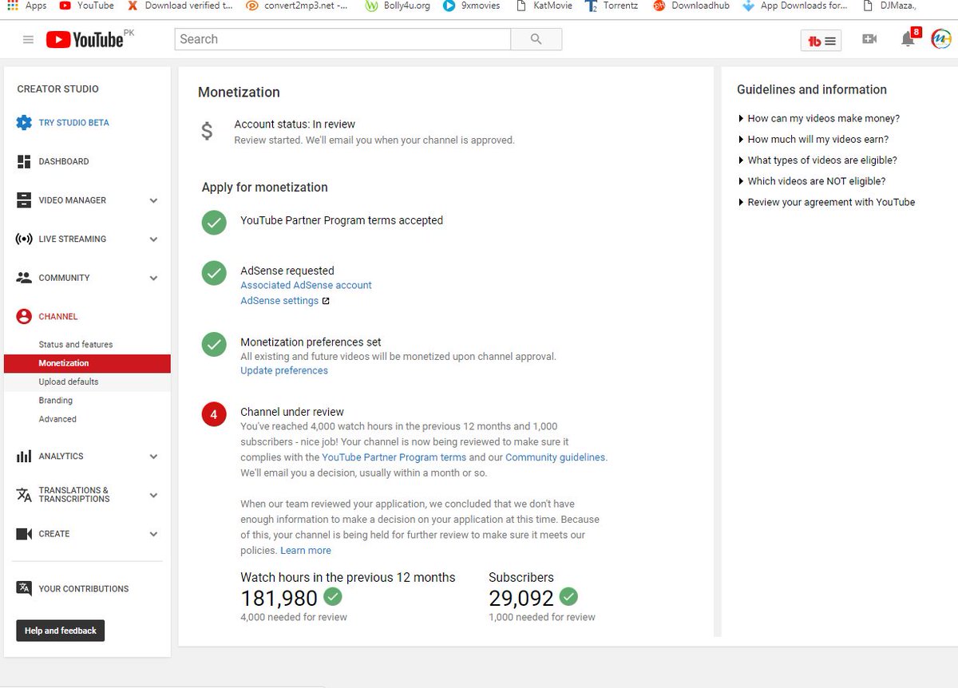The height and width of the screenshot is (688, 958).
Task: Click the dollar sign account status icon
Action: (x=207, y=131)
